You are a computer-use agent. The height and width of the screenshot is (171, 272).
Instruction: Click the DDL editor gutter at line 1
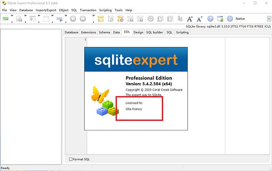[x=76, y=39]
